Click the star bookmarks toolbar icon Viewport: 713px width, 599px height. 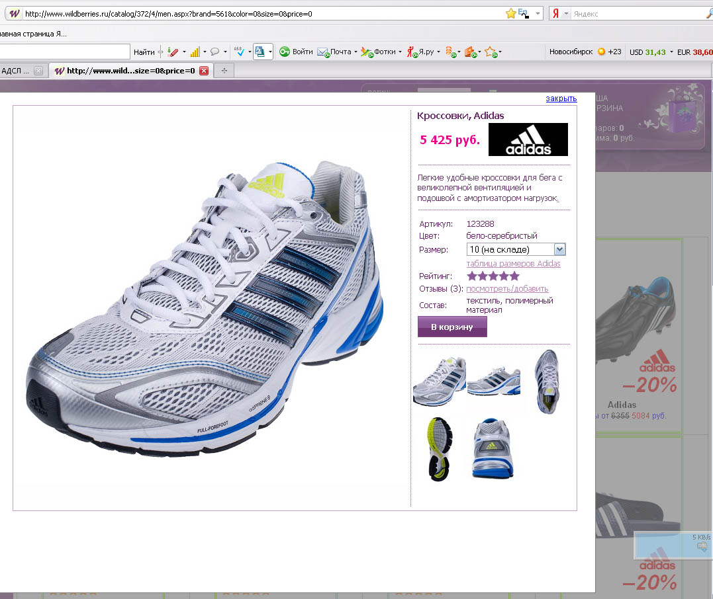click(491, 52)
